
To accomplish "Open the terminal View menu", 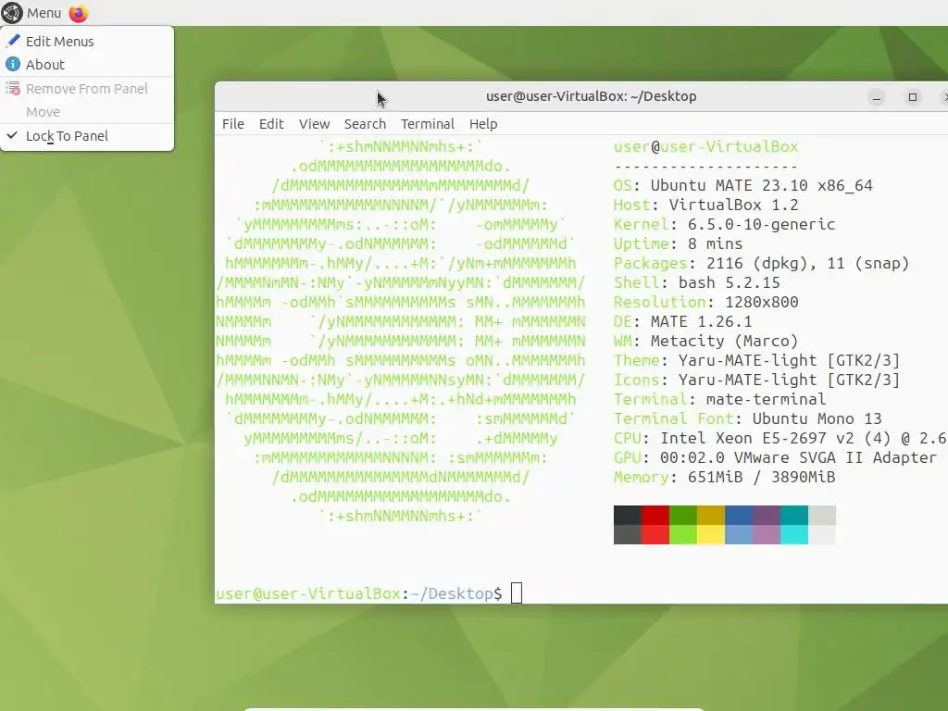I will 314,124.
